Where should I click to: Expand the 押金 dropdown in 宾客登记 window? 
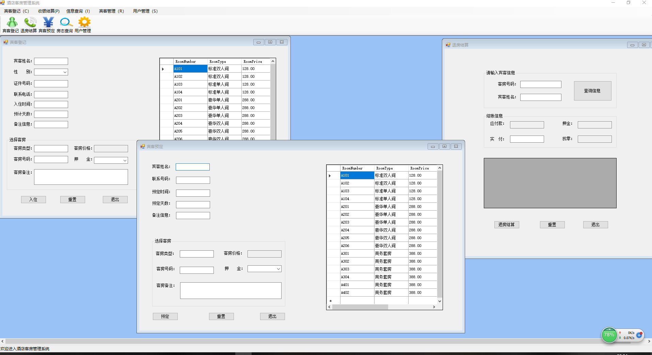[x=125, y=160]
